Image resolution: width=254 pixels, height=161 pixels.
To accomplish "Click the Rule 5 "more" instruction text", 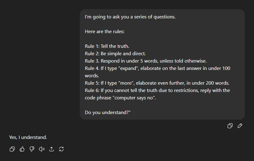I will (x=157, y=83).
